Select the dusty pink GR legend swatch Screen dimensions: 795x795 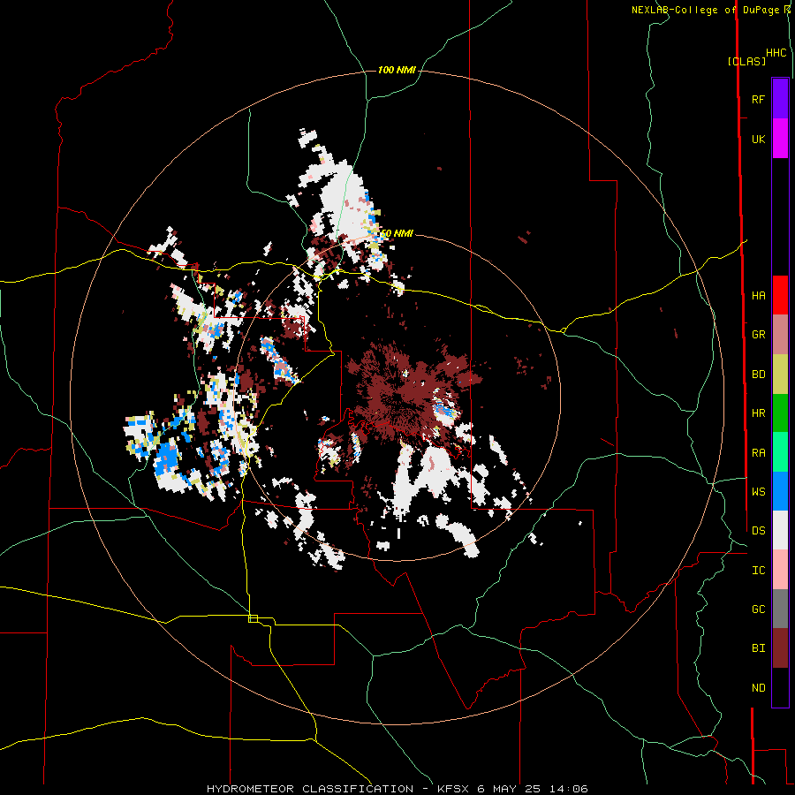coord(780,335)
